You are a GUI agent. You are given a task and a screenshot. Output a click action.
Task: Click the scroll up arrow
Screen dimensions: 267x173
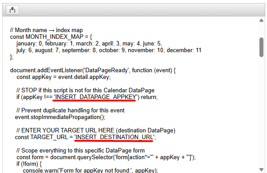[261, 21]
